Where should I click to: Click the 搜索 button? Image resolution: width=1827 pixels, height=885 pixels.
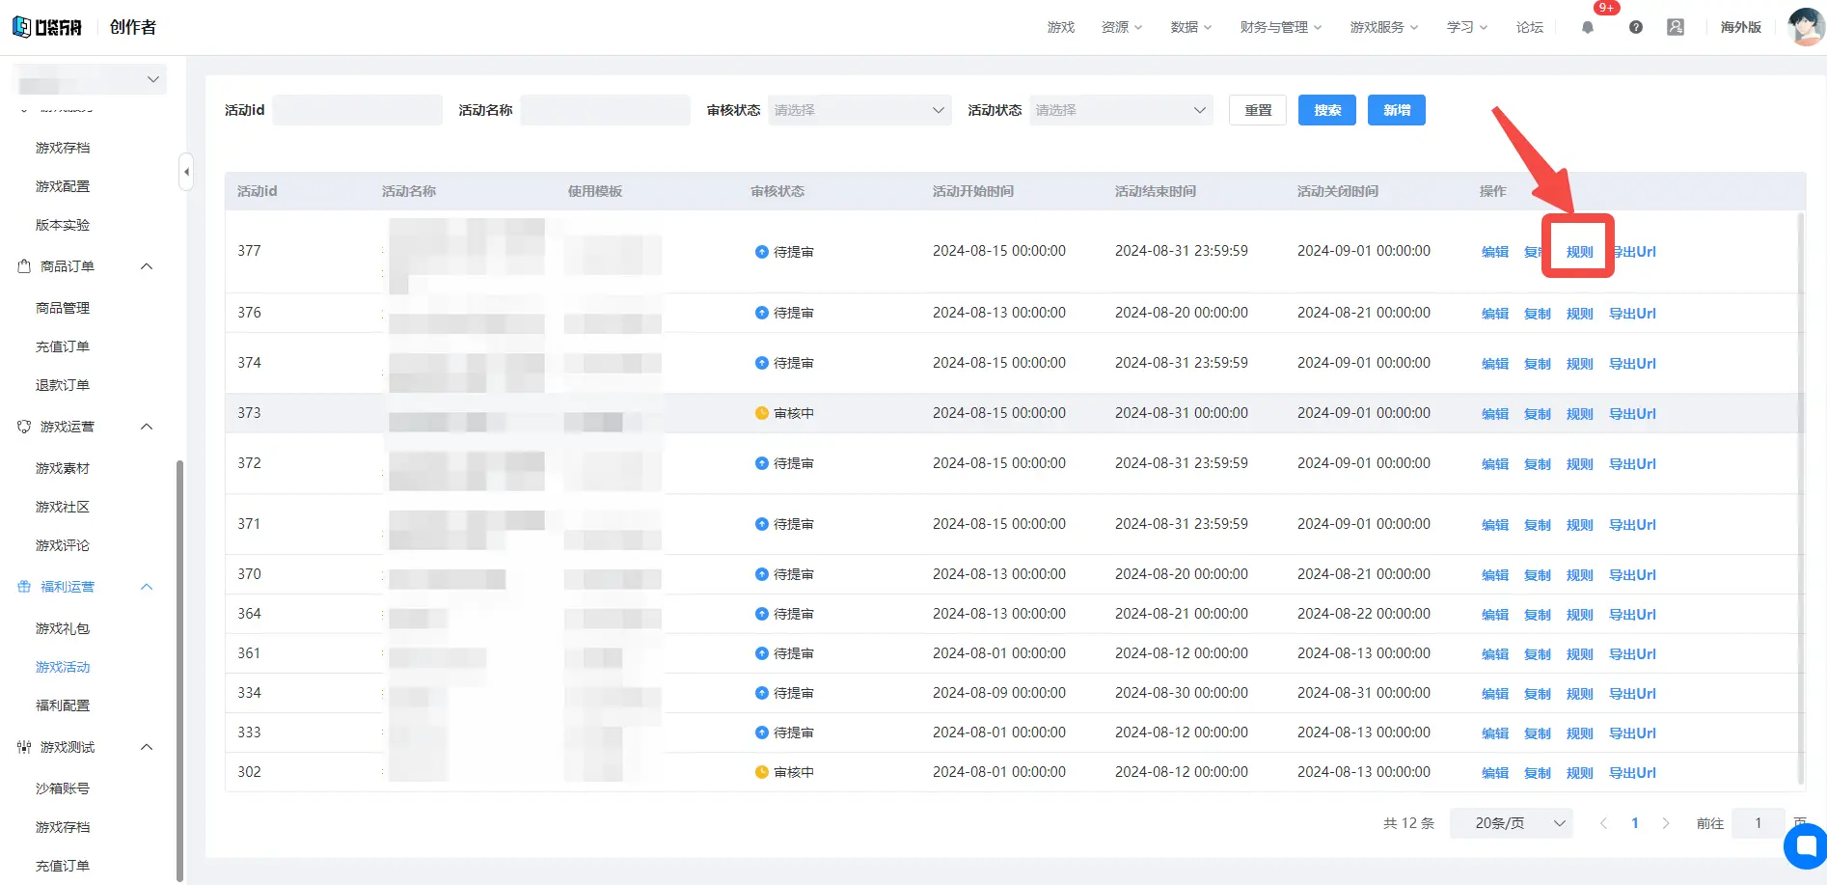(1327, 110)
